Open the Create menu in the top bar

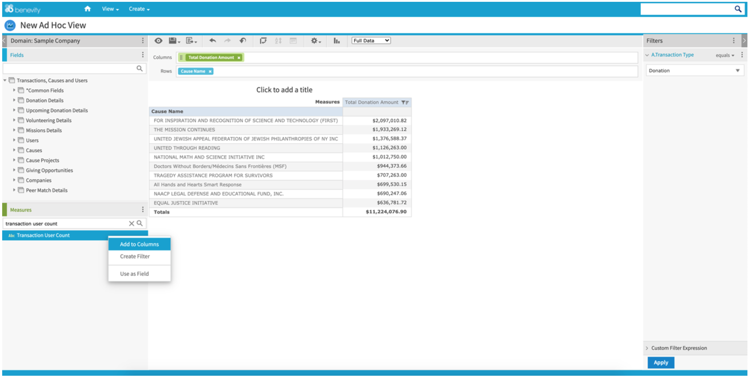138,9
